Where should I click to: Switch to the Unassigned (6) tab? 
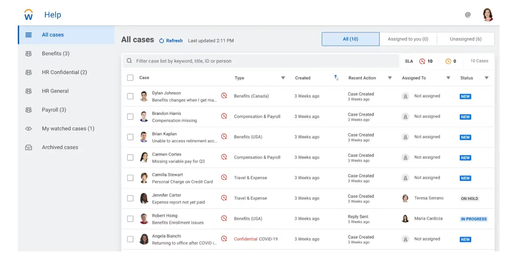[x=465, y=39]
